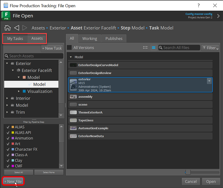Click the AutomationExample file thumbnail
The image size is (223, 188).
click(73, 128)
